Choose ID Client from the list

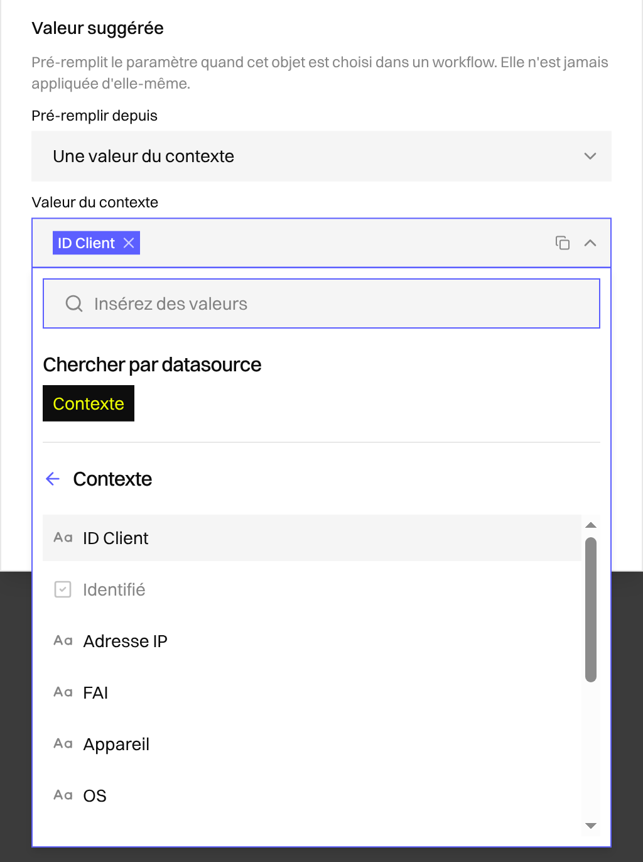click(x=312, y=538)
